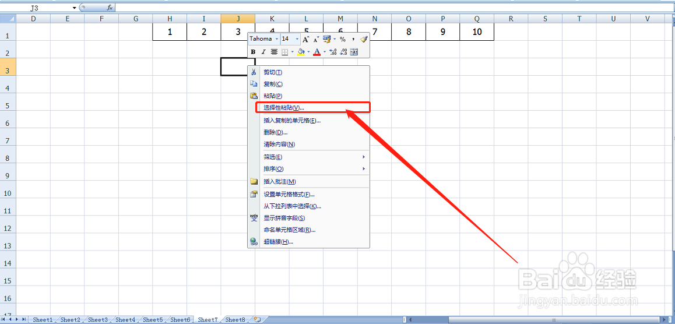
Task: Select cell containing 10
Action: coord(477,32)
